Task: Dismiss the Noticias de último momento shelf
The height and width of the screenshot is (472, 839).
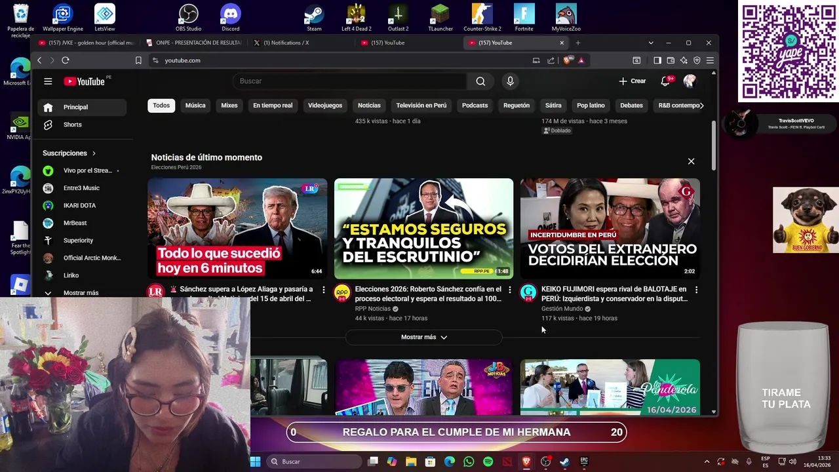Action: 691,161
